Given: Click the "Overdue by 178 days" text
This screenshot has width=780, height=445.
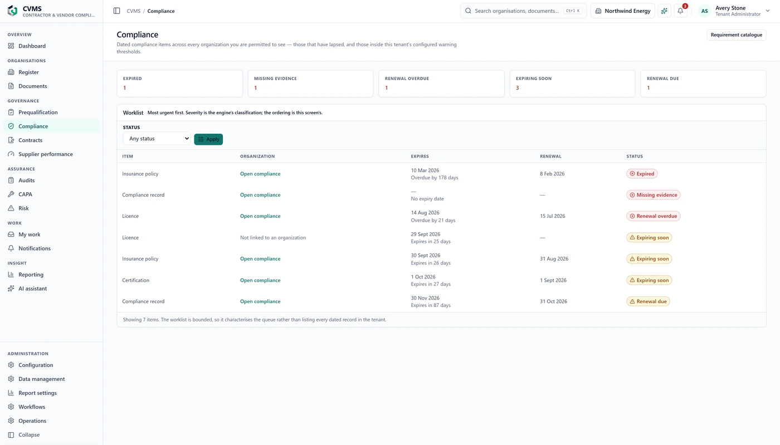Looking at the screenshot, I should pos(435,178).
